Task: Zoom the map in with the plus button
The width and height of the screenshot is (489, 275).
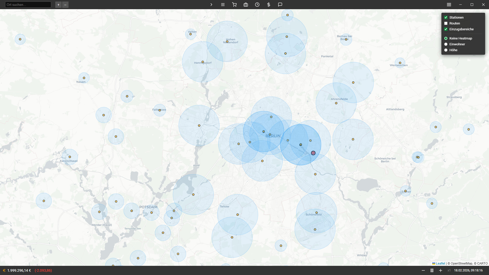Action: pyautogui.click(x=58, y=5)
